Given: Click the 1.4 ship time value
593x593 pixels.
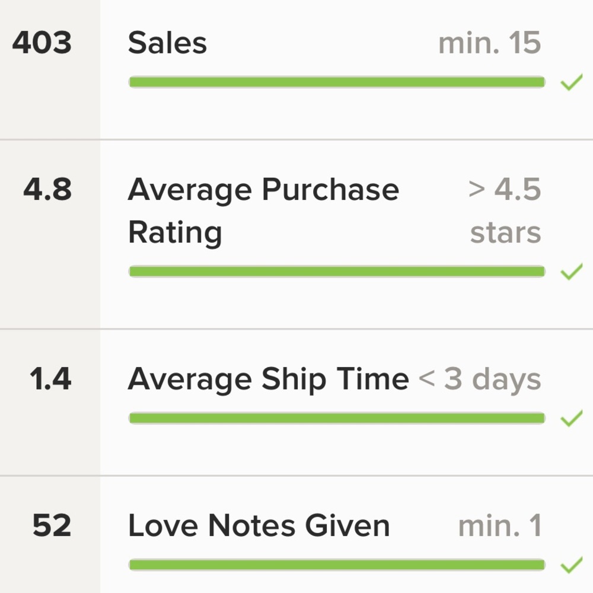Looking at the screenshot, I should pos(50,379).
